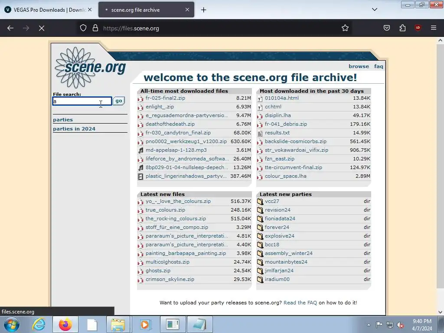Open enlight_.zip file link
This screenshot has width=444, height=333.
point(160,107)
